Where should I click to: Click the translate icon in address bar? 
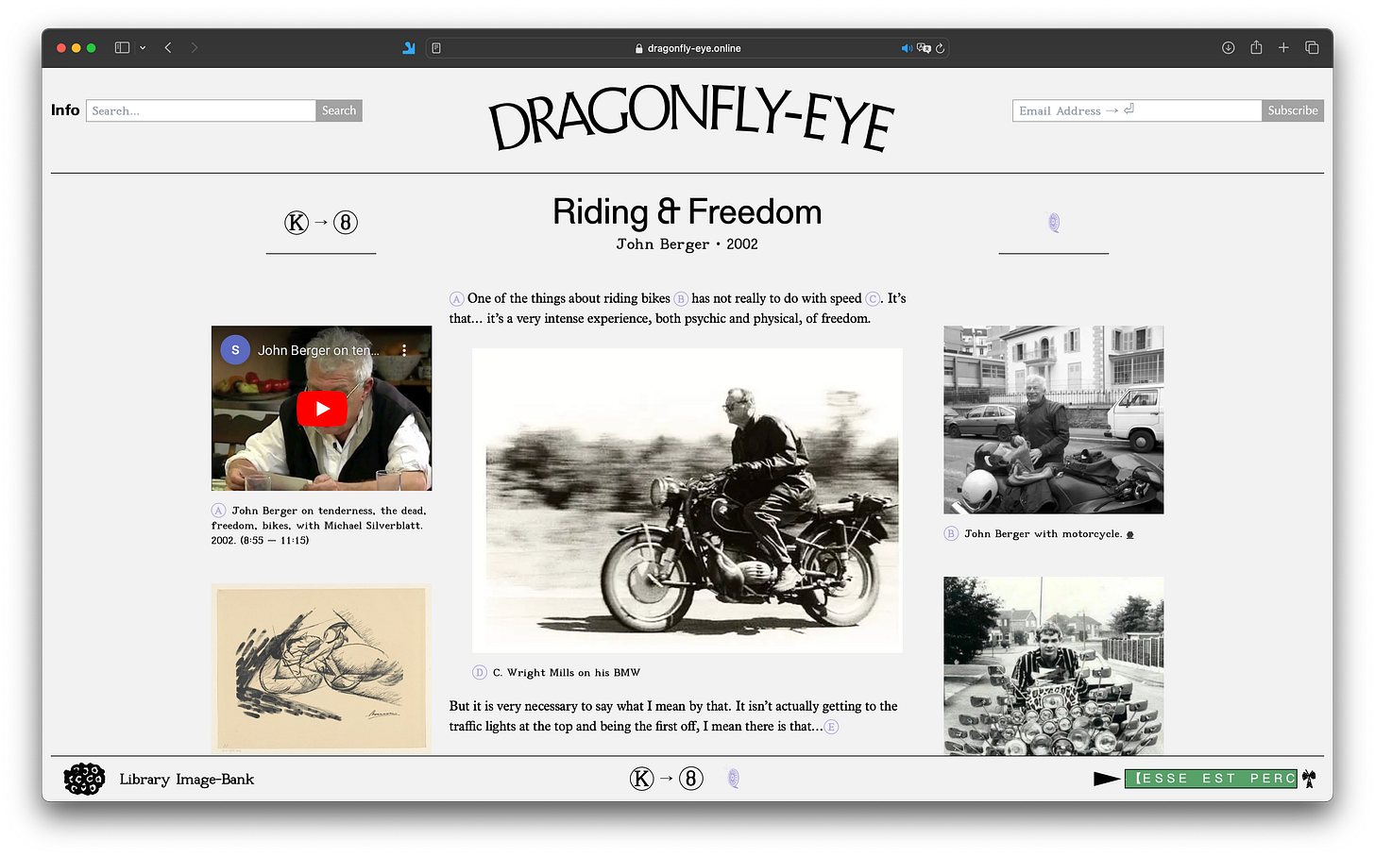click(x=924, y=48)
